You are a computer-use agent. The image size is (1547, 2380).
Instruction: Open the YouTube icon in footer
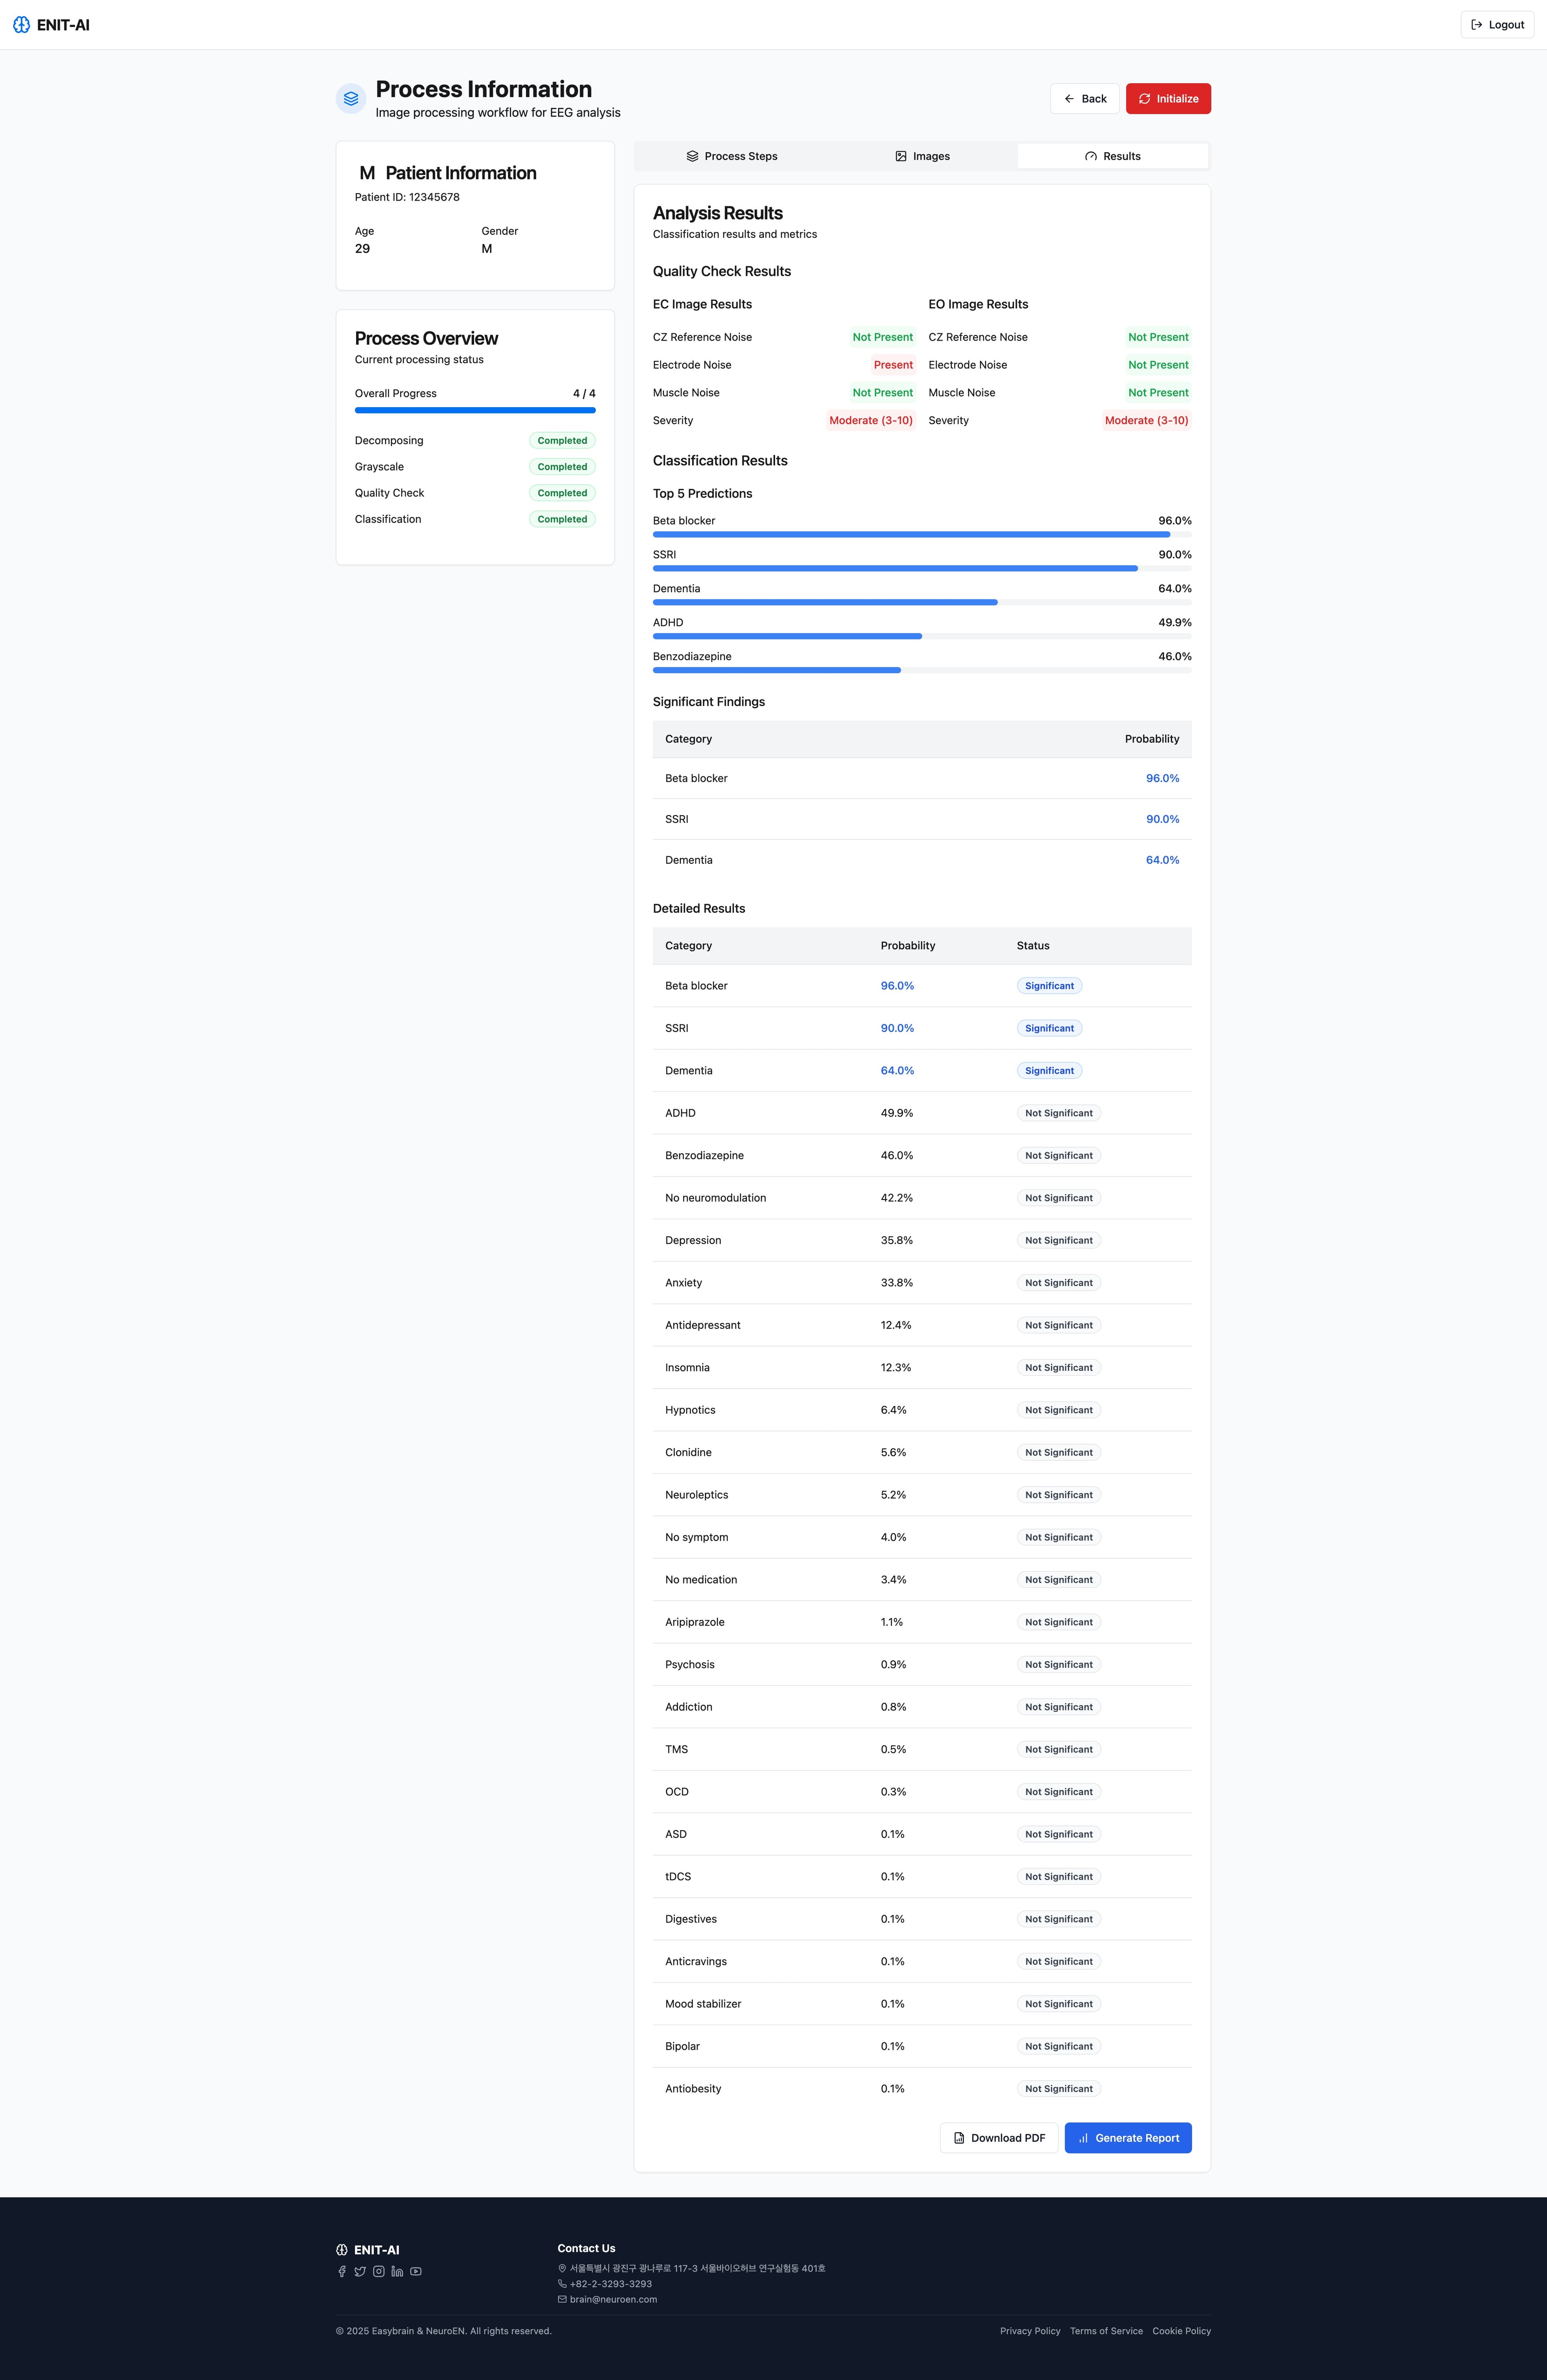(416, 2271)
